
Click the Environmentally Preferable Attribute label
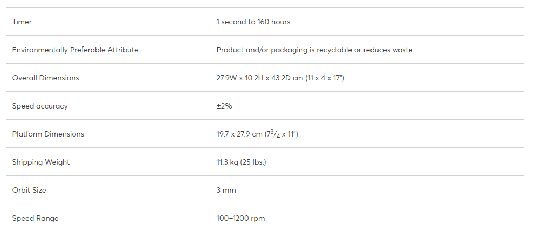tap(75, 50)
